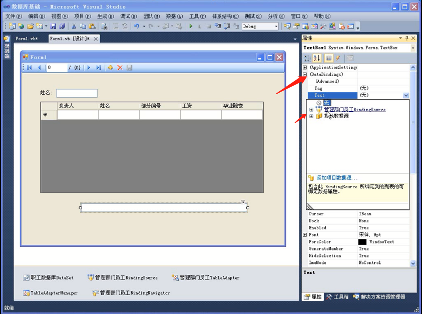Screen dimensions: 422x314
Task: Click the Paste toolbar icon
Action: [92, 26]
